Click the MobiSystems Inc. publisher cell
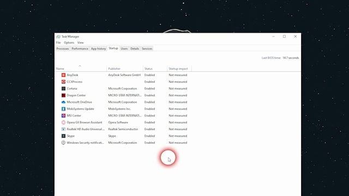 pos(119,109)
